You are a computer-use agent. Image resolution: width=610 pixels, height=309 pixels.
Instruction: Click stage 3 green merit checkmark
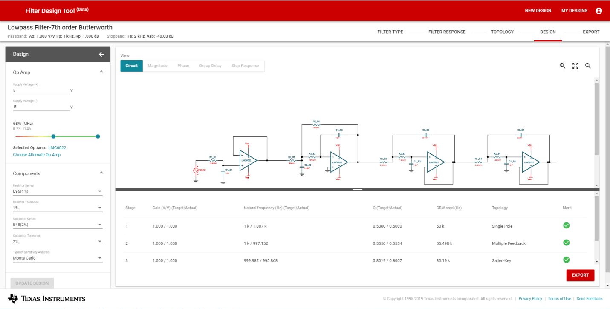[x=566, y=260]
